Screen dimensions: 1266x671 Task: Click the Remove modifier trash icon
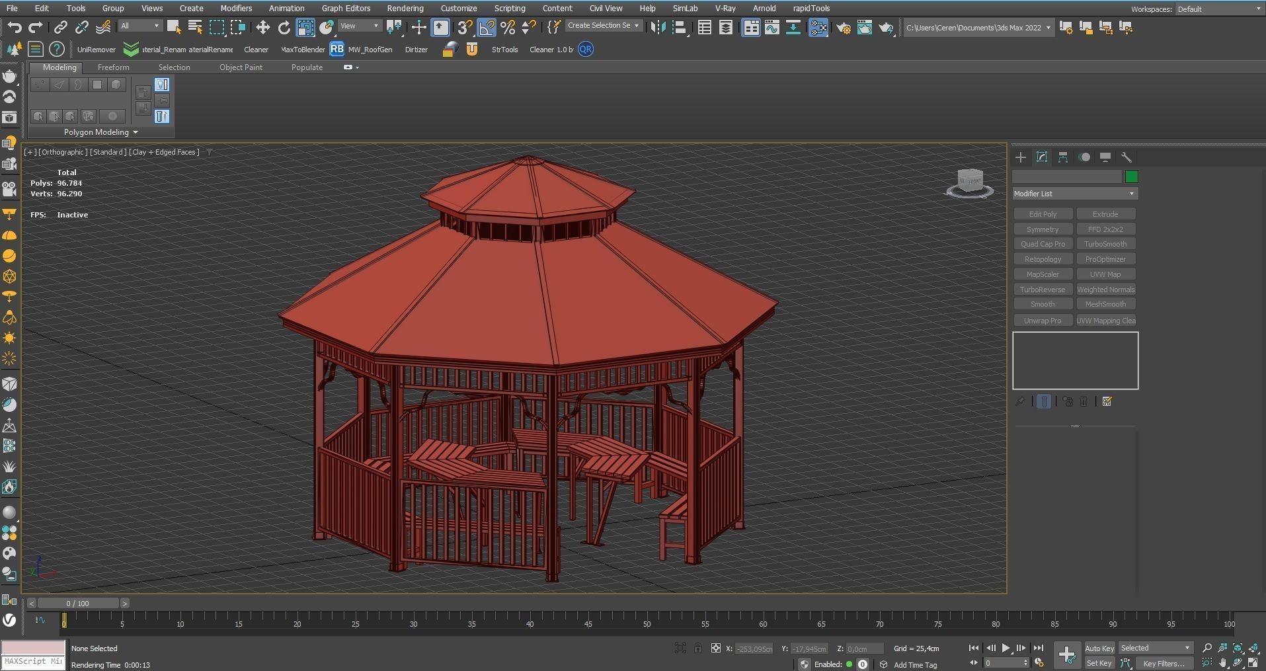(1084, 401)
